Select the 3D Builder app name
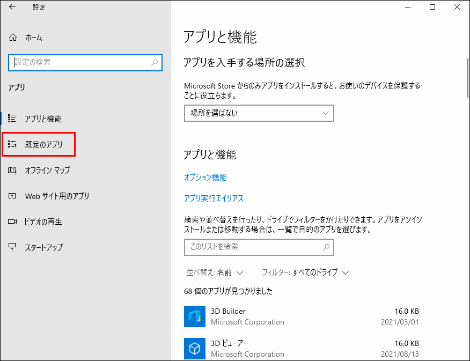470x361 pixels. (x=228, y=311)
